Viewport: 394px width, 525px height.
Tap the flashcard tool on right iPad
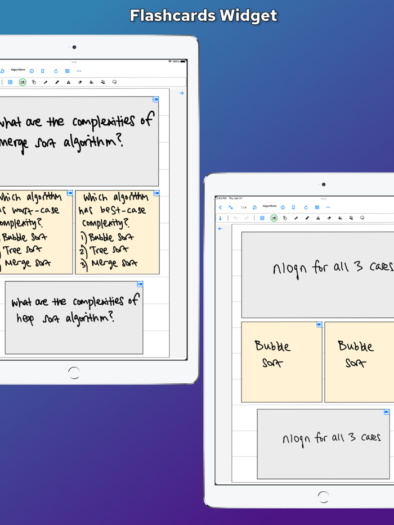[274, 218]
